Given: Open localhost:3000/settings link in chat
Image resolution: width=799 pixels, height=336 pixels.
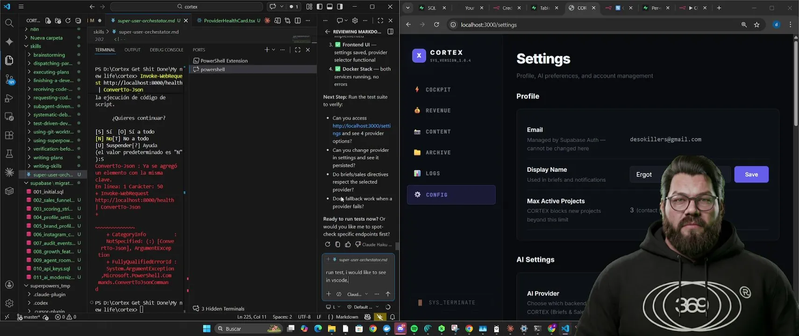Looking at the screenshot, I should pyautogui.click(x=361, y=129).
